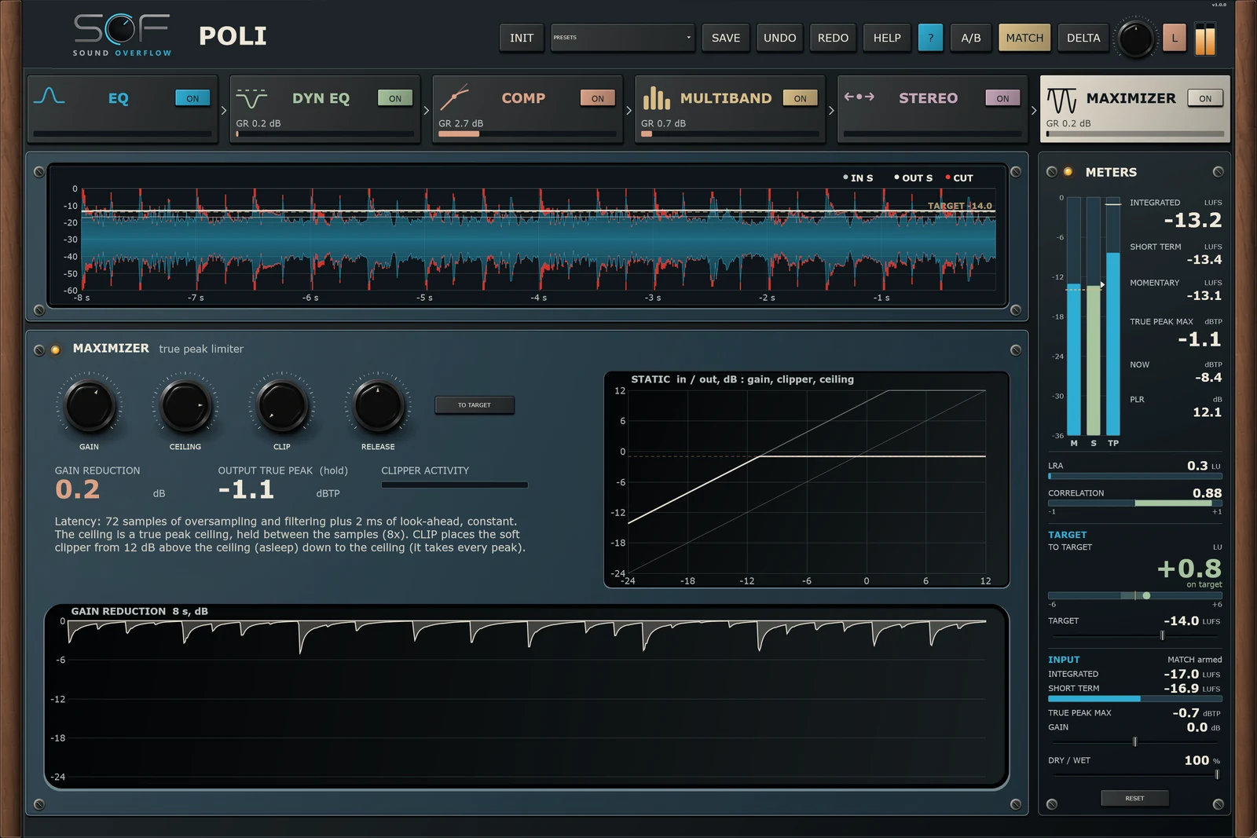Toggle the EQ module ON switch
Viewport: 1257px width, 838px height.
tap(192, 98)
